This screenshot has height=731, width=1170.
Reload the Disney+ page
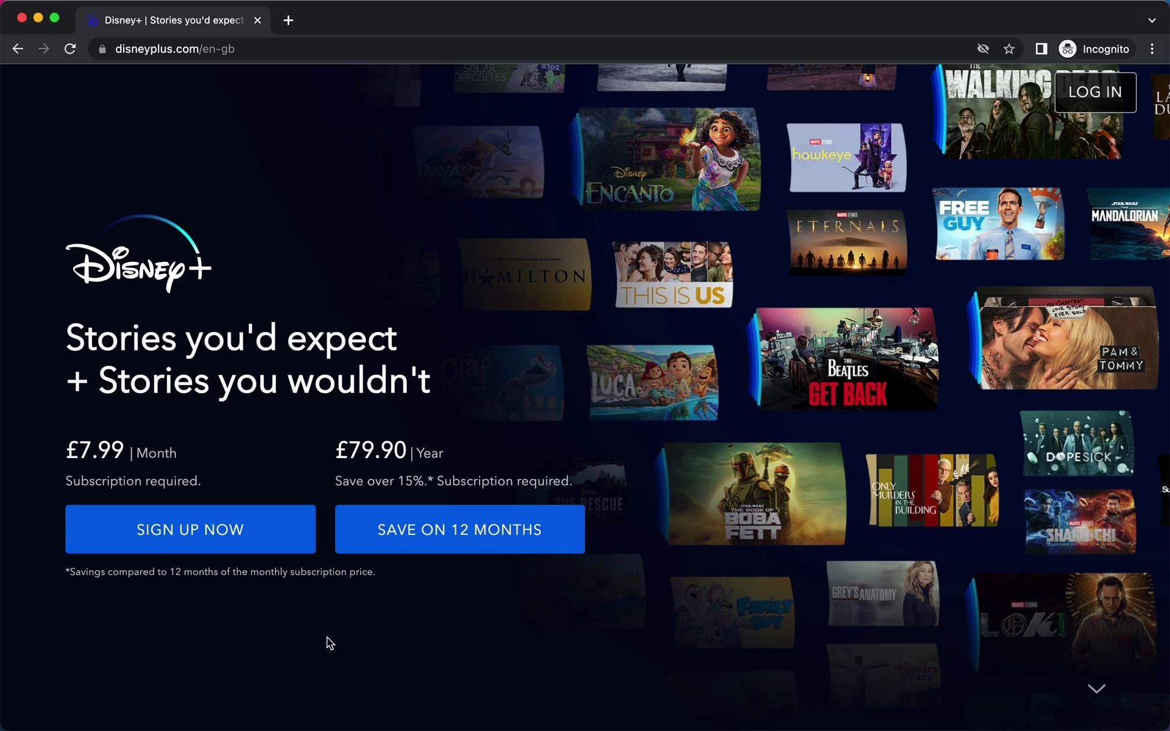click(x=70, y=49)
